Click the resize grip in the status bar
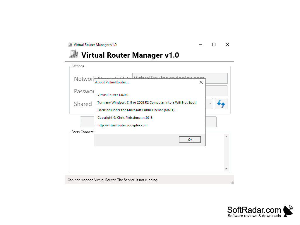300x225 pixels. (232, 182)
